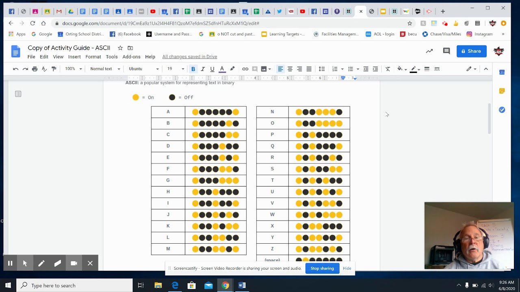The width and height of the screenshot is (520, 292).
Task: Set right text alignment
Action: pos(299,69)
